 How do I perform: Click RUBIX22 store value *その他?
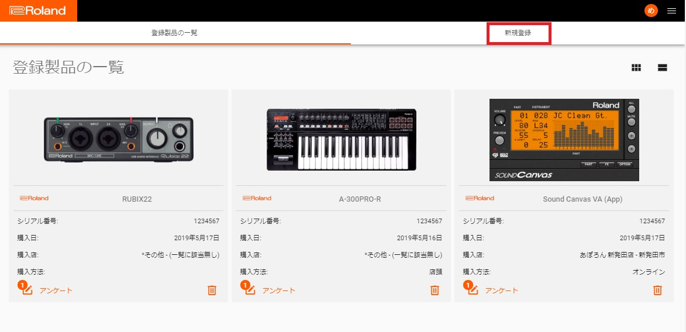click(x=181, y=255)
